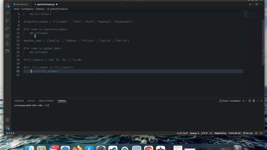Create a new terminal with the plus icon
This screenshot has height=150, width=267.
tap(243, 101)
